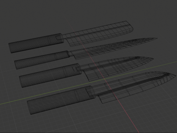The height and width of the screenshot is (133, 177).
Task: Select the handle of the square-tipped knife
Action: [x=36, y=43]
